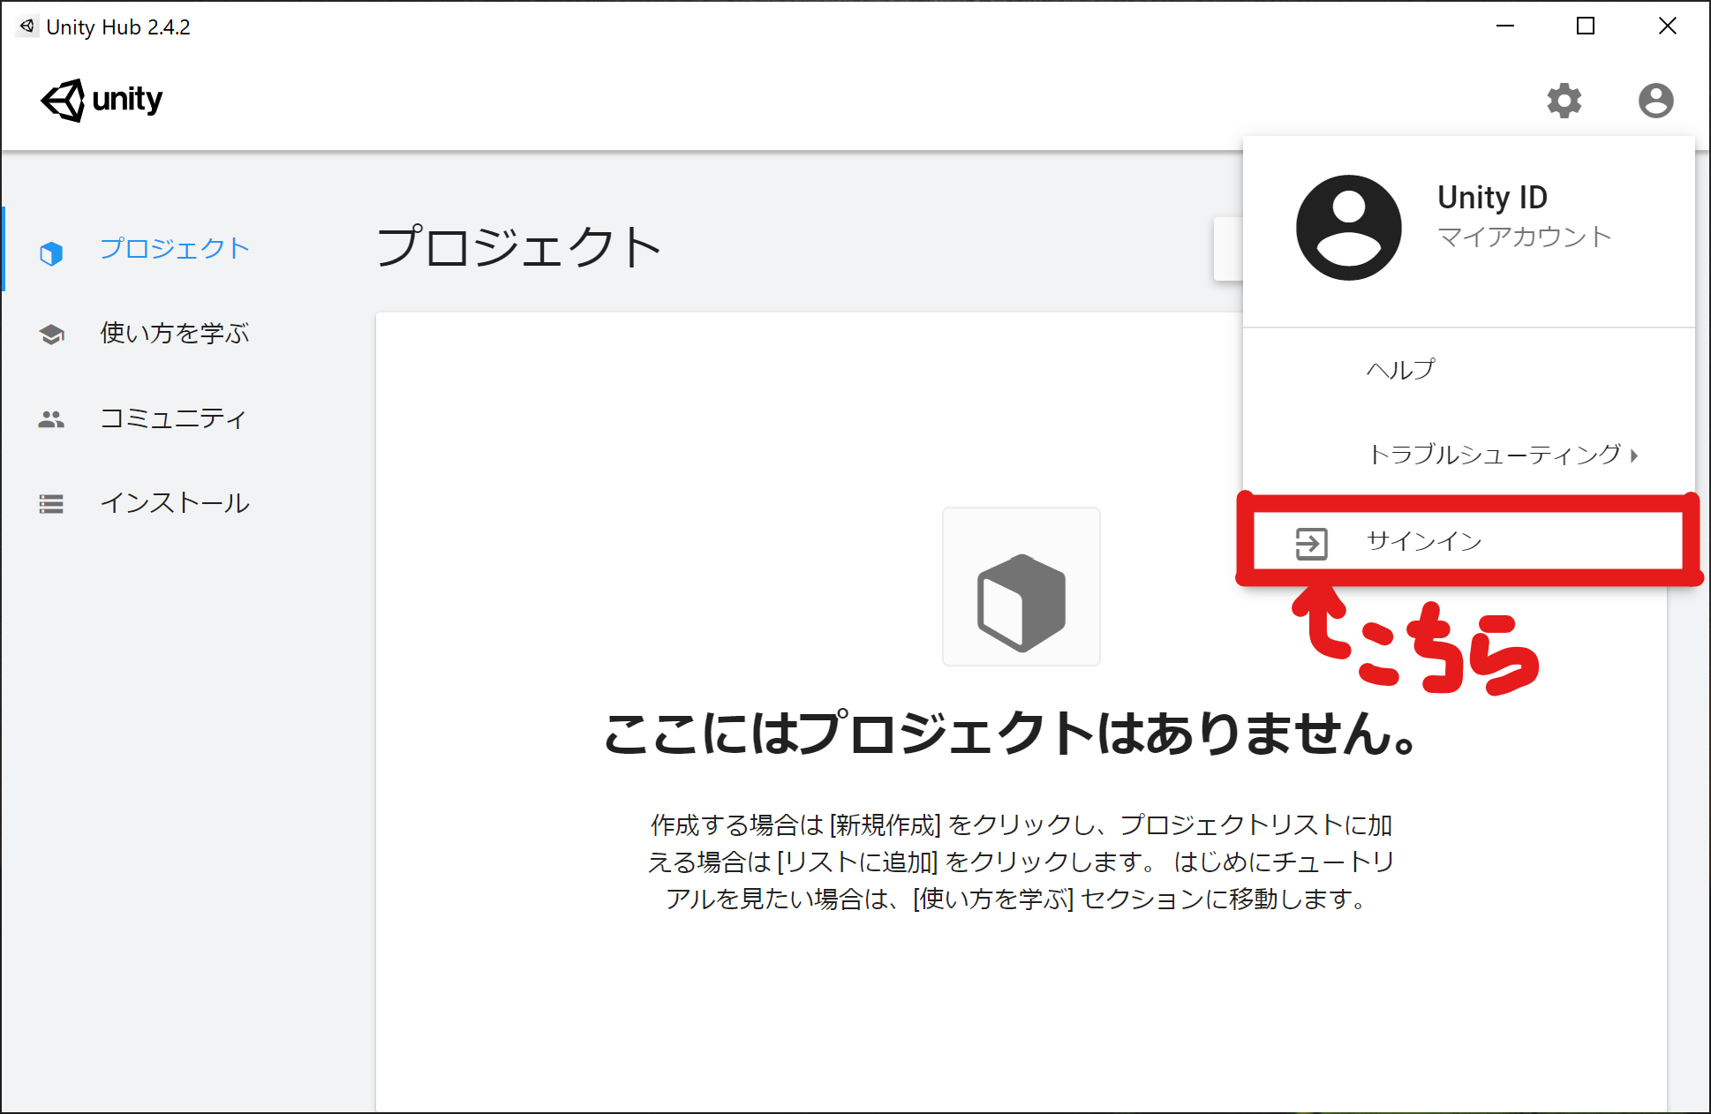
Task: Switch to the プロジェクト section
Action: pyautogui.click(x=174, y=250)
